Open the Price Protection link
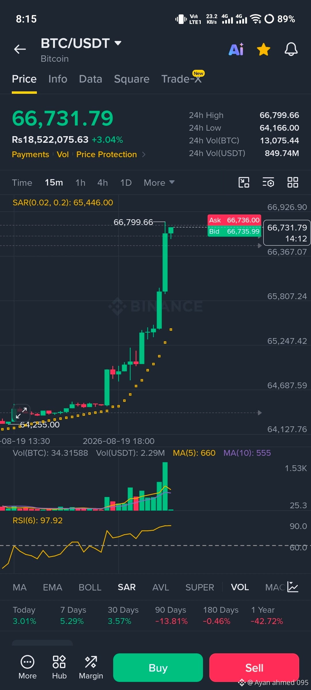This screenshot has height=690, width=311. pyautogui.click(x=106, y=155)
